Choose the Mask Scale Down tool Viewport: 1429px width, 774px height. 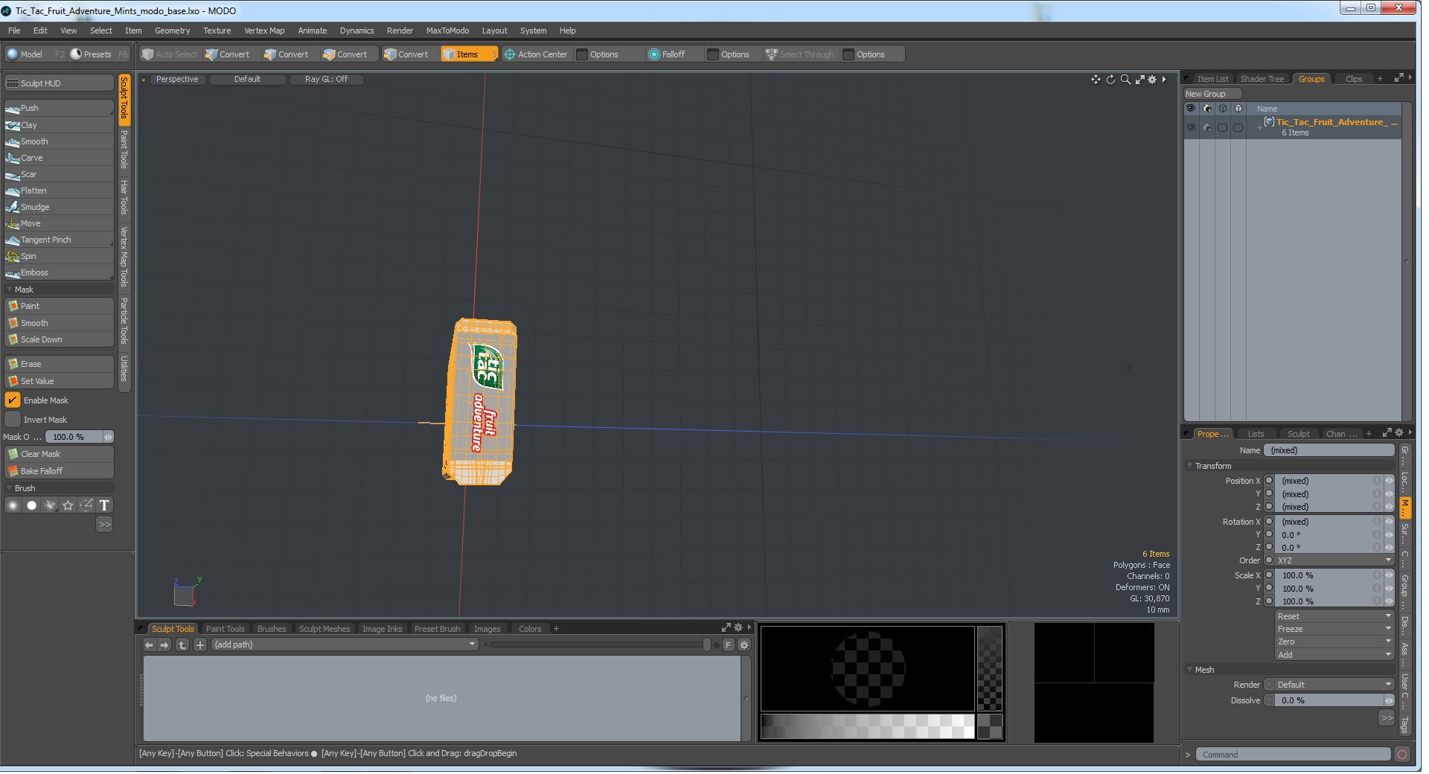point(59,340)
